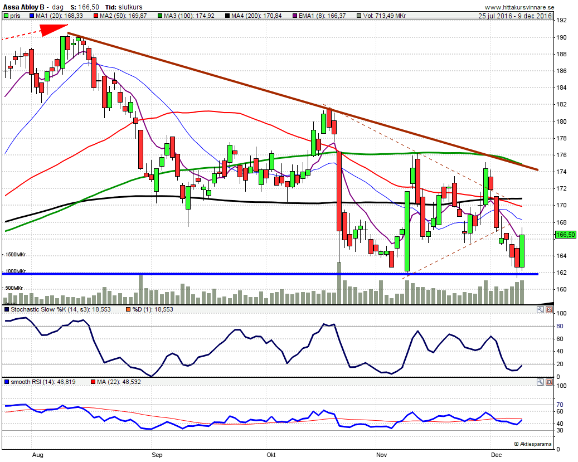Image resolution: width=578 pixels, height=462 pixels.
Task: Click the 20 oversold level on Stochastic axis
Action: pyautogui.click(x=560, y=364)
